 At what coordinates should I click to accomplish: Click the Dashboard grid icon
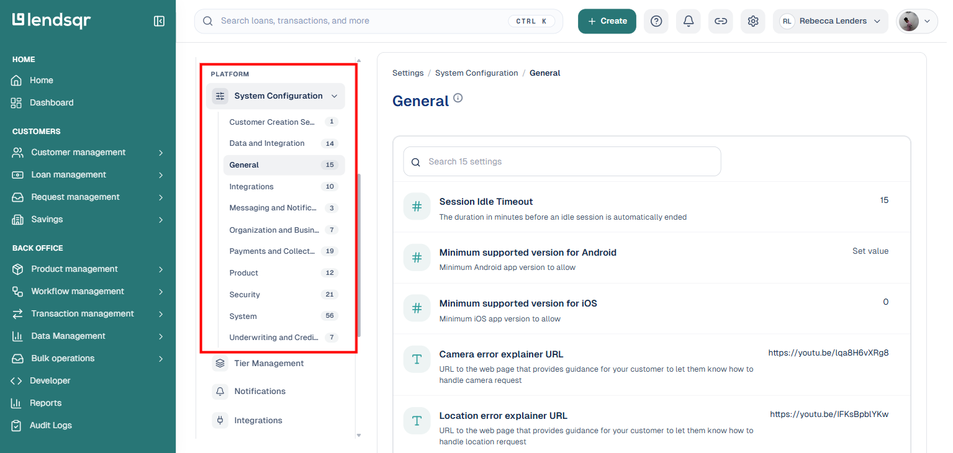coord(17,103)
